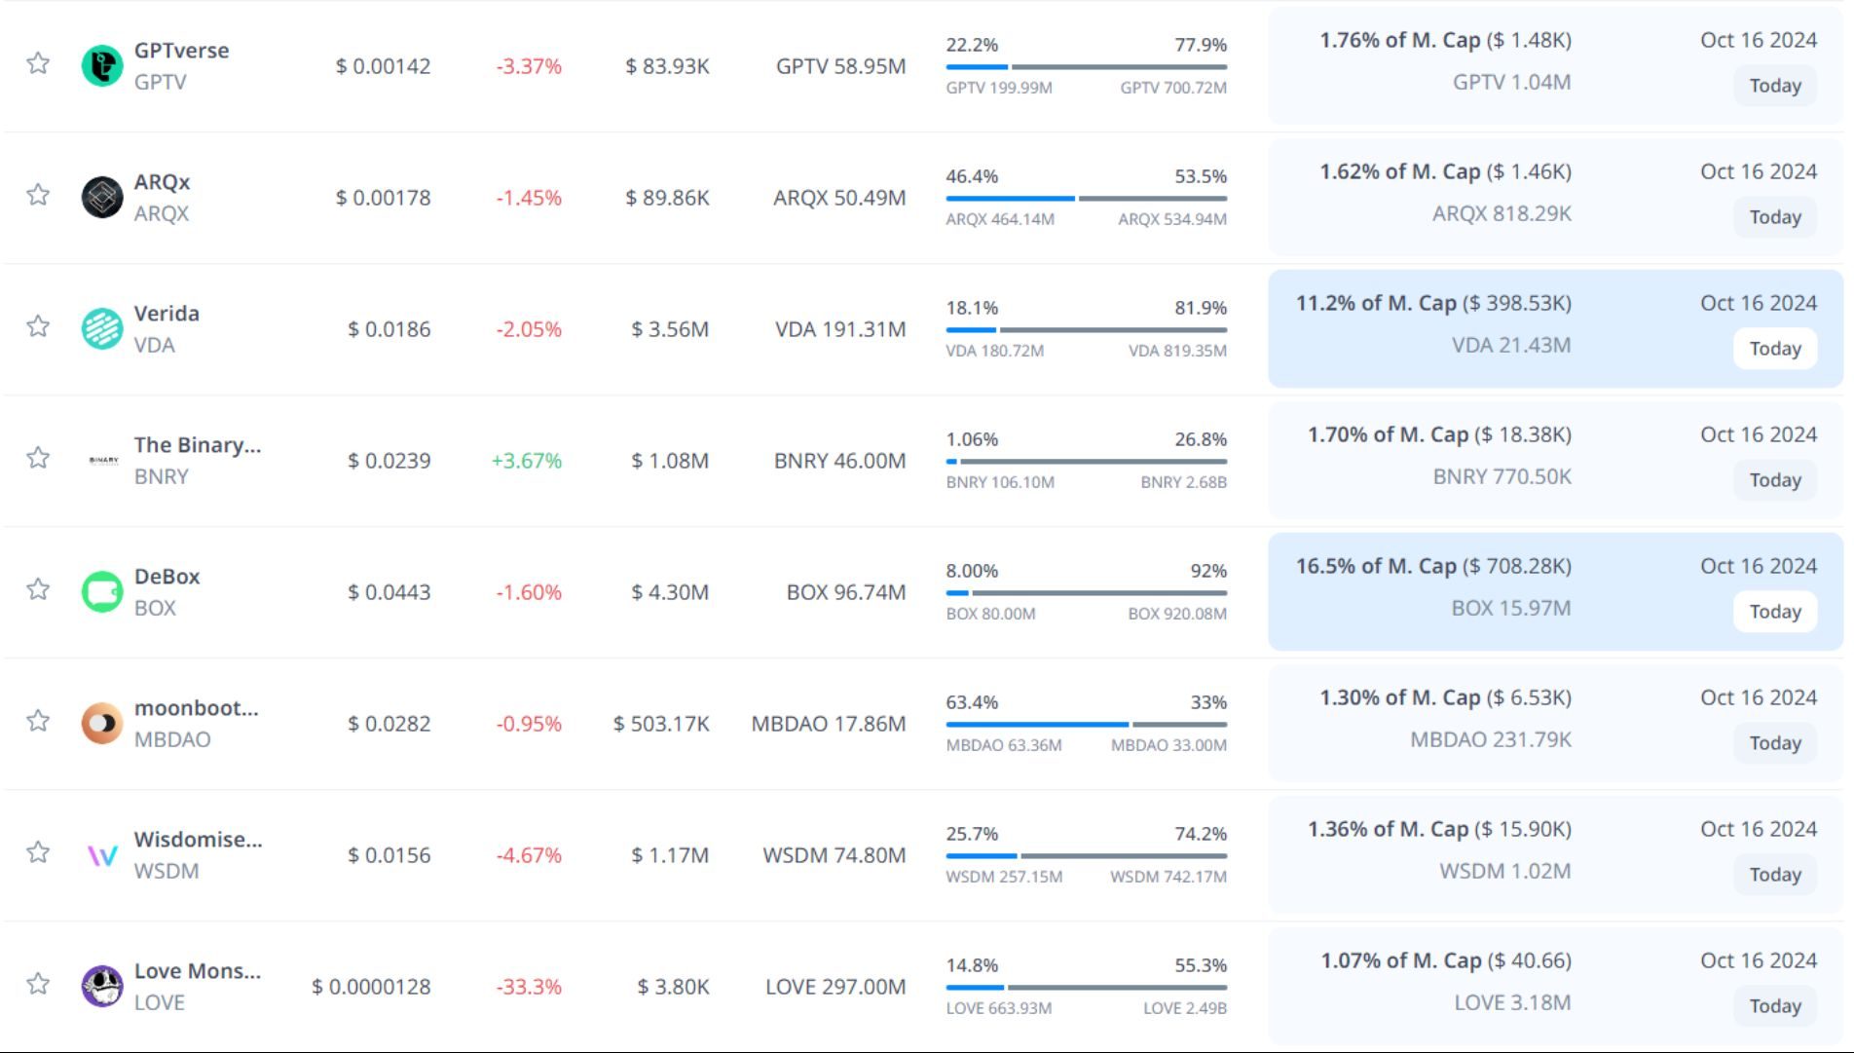Click Today button in the DeBox row
This screenshot has width=1854, height=1053.
[x=1774, y=612]
